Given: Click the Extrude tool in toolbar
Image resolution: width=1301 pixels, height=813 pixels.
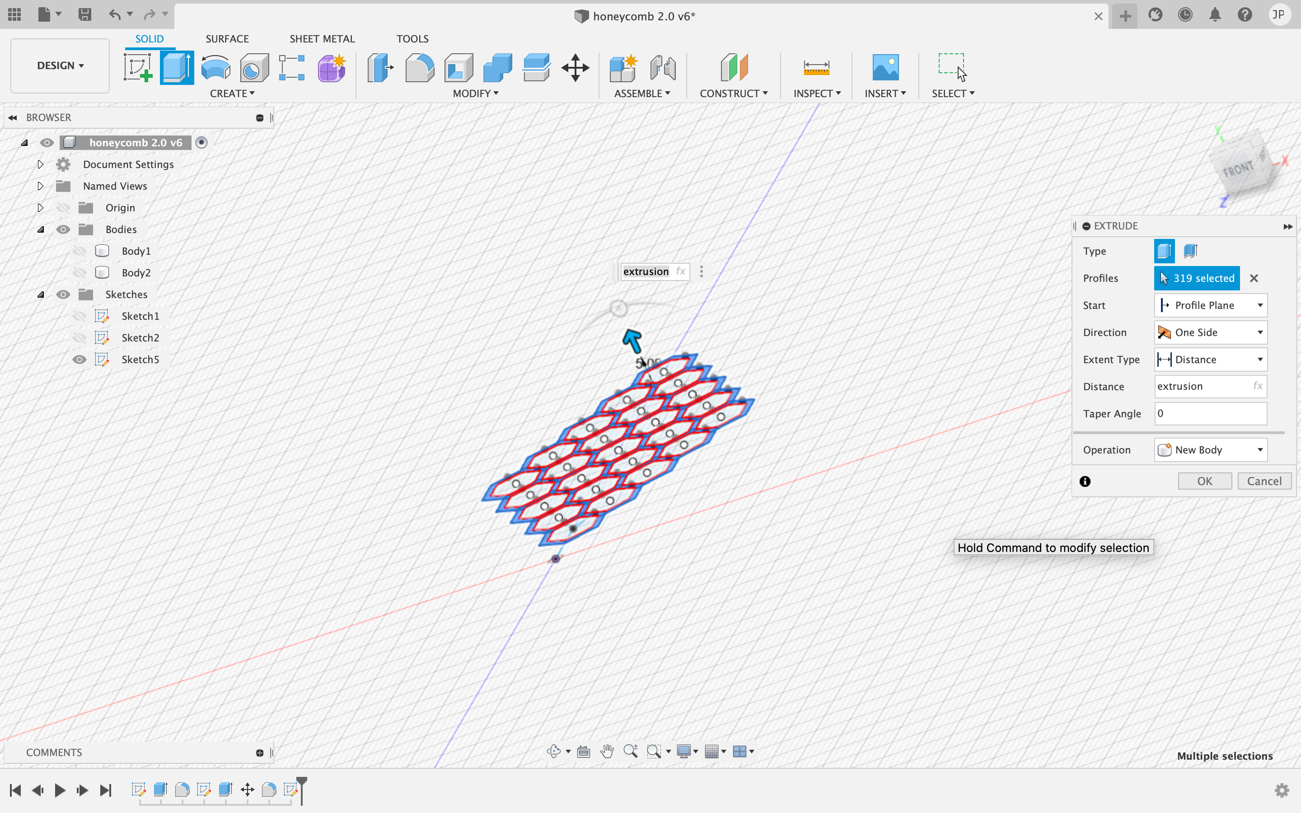Looking at the screenshot, I should (x=177, y=68).
